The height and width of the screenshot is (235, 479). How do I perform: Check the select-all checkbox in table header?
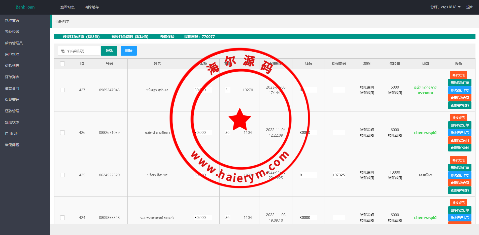[x=62, y=64]
